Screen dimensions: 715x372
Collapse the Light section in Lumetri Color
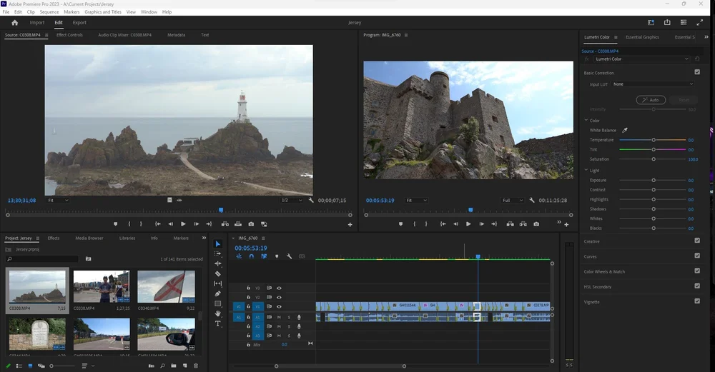tap(586, 171)
